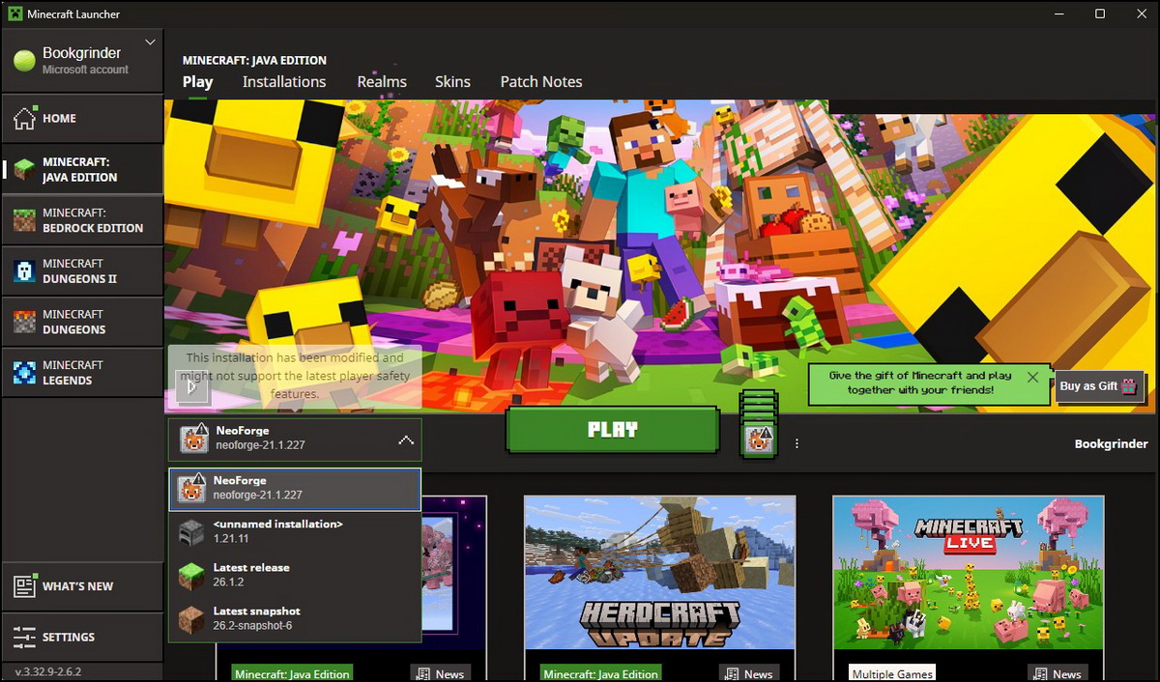Click the furnace icon of the unnamed installation
Image resolution: width=1160 pixels, height=682 pixels.
[191, 532]
